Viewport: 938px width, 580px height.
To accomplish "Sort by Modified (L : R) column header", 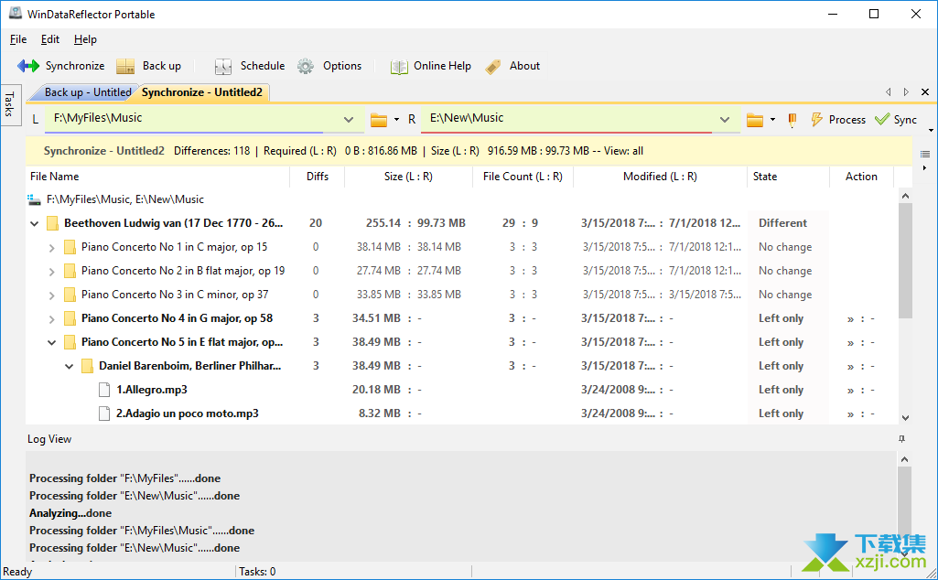I will [x=660, y=177].
